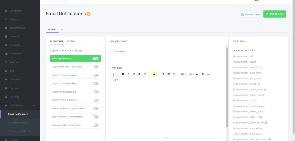The width and height of the screenshot is (295, 141).
Task: Click the editor resize handle bar
Action: [x=166, y=138]
